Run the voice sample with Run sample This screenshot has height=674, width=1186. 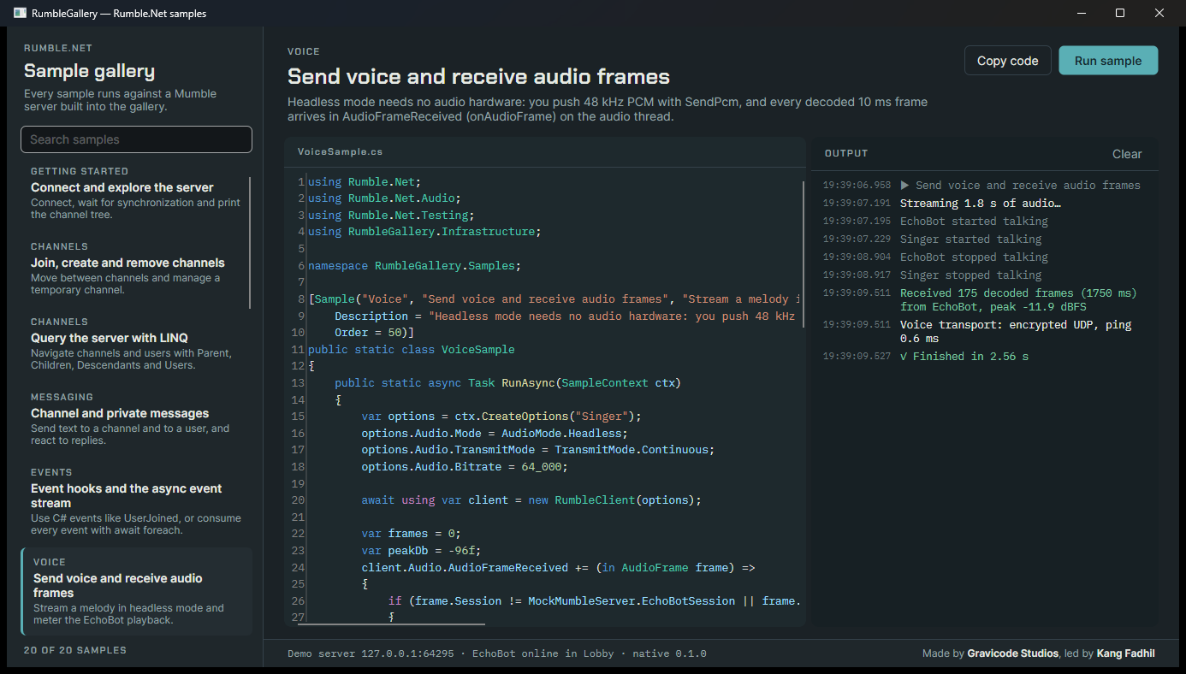point(1108,61)
